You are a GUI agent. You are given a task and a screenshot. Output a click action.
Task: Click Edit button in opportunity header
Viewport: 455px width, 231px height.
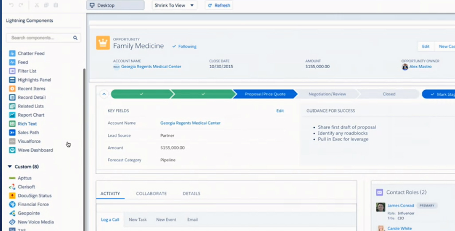[426, 47]
